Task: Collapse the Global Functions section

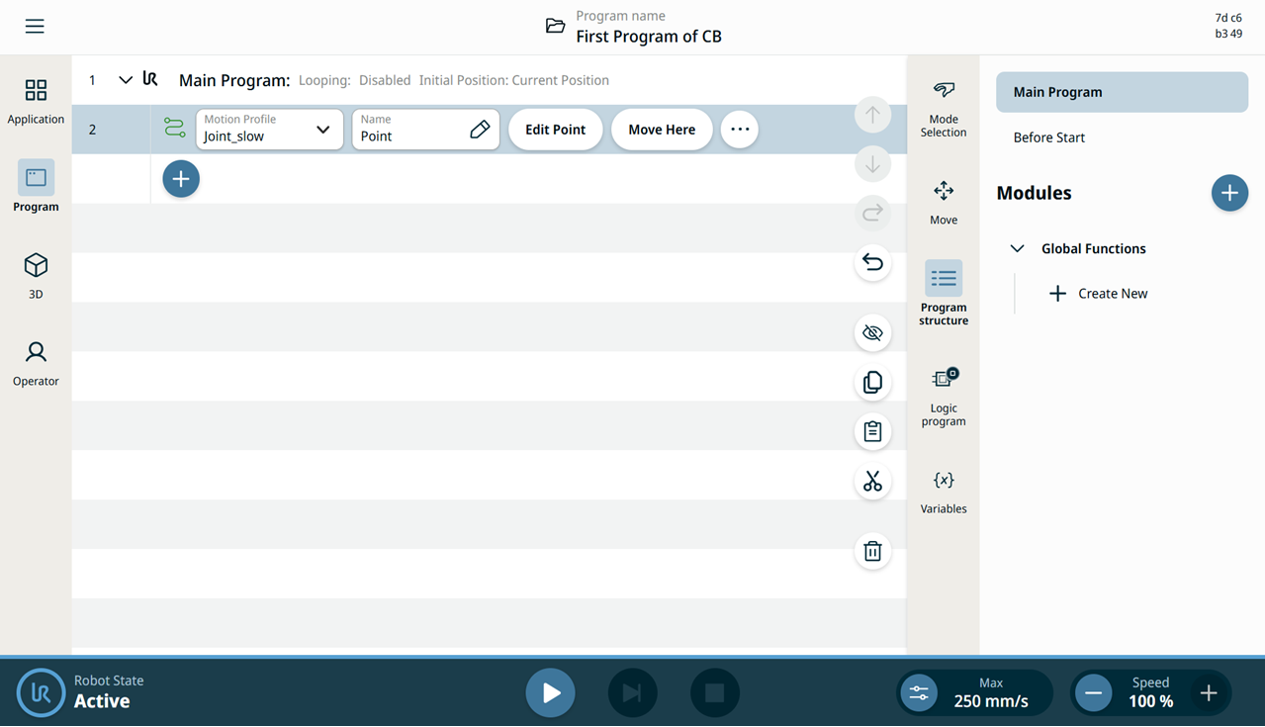Action: [1017, 249]
